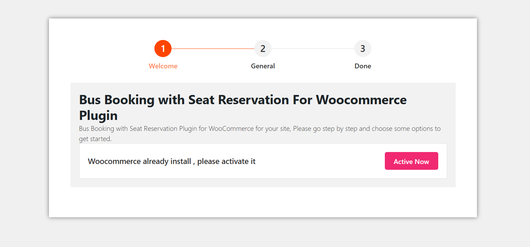Click the gray line between steps 2 and 3
This screenshot has width=530, height=247.
(x=313, y=49)
